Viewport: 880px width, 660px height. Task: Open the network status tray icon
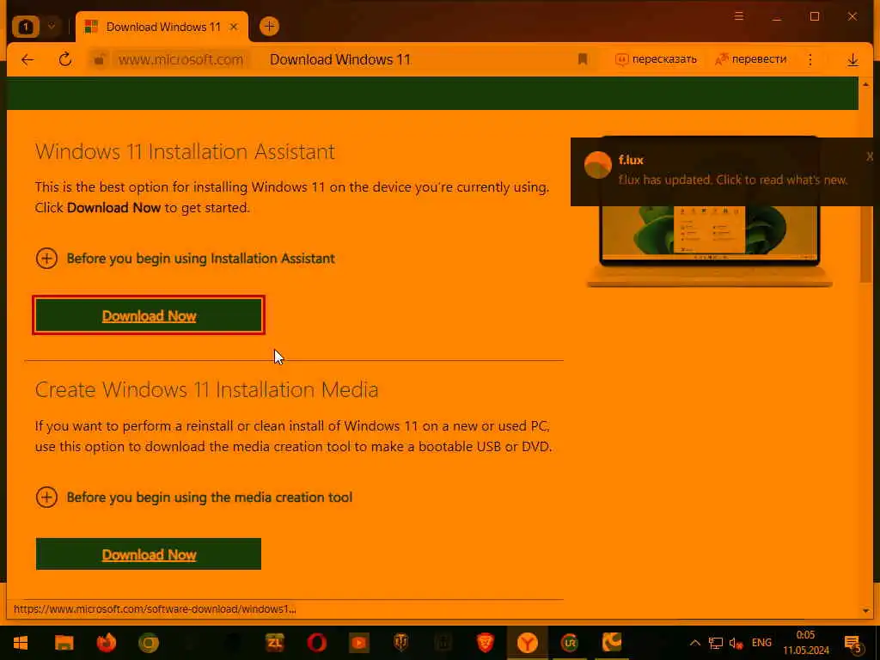(x=716, y=643)
